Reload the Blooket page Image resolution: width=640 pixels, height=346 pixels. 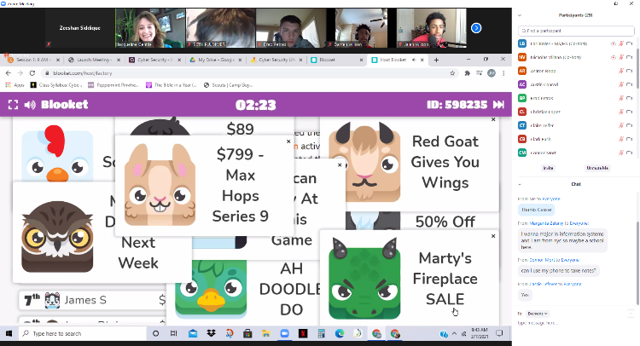[x=32, y=73]
